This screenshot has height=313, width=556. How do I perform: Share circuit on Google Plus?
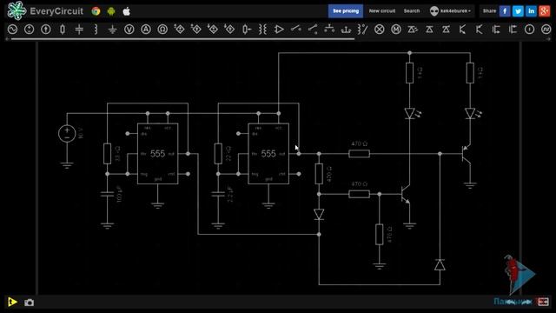pyautogui.click(x=545, y=11)
